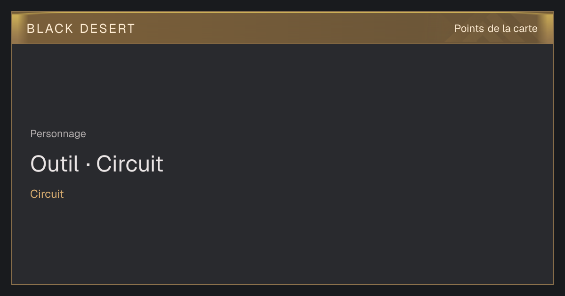Open Points de la carte
The width and height of the screenshot is (565, 296).
tap(496, 29)
